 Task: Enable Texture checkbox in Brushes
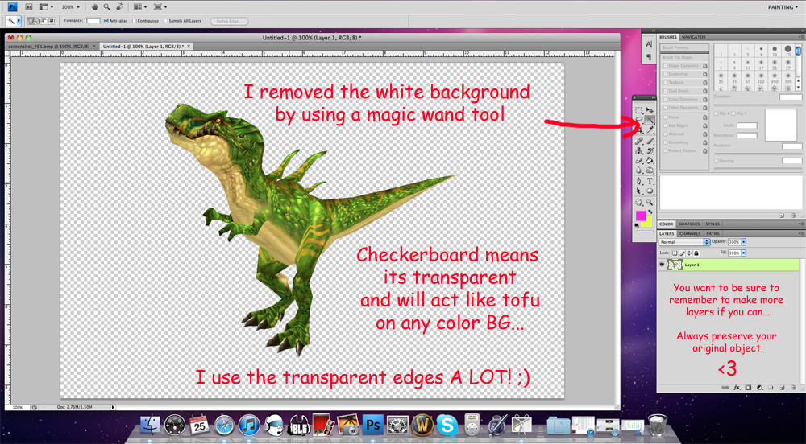[666, 83]
